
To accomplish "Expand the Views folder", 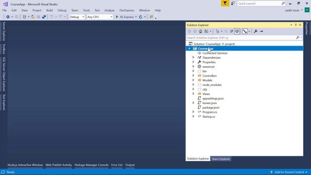I will 193,94.
